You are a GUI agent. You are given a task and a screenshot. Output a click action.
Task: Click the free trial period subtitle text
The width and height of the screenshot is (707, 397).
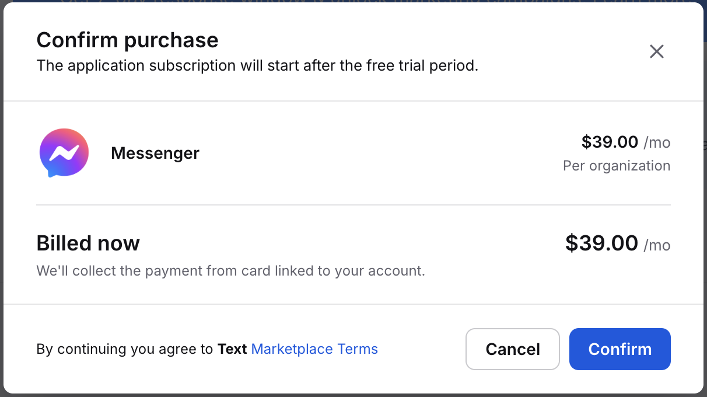(x=257, y=65)
